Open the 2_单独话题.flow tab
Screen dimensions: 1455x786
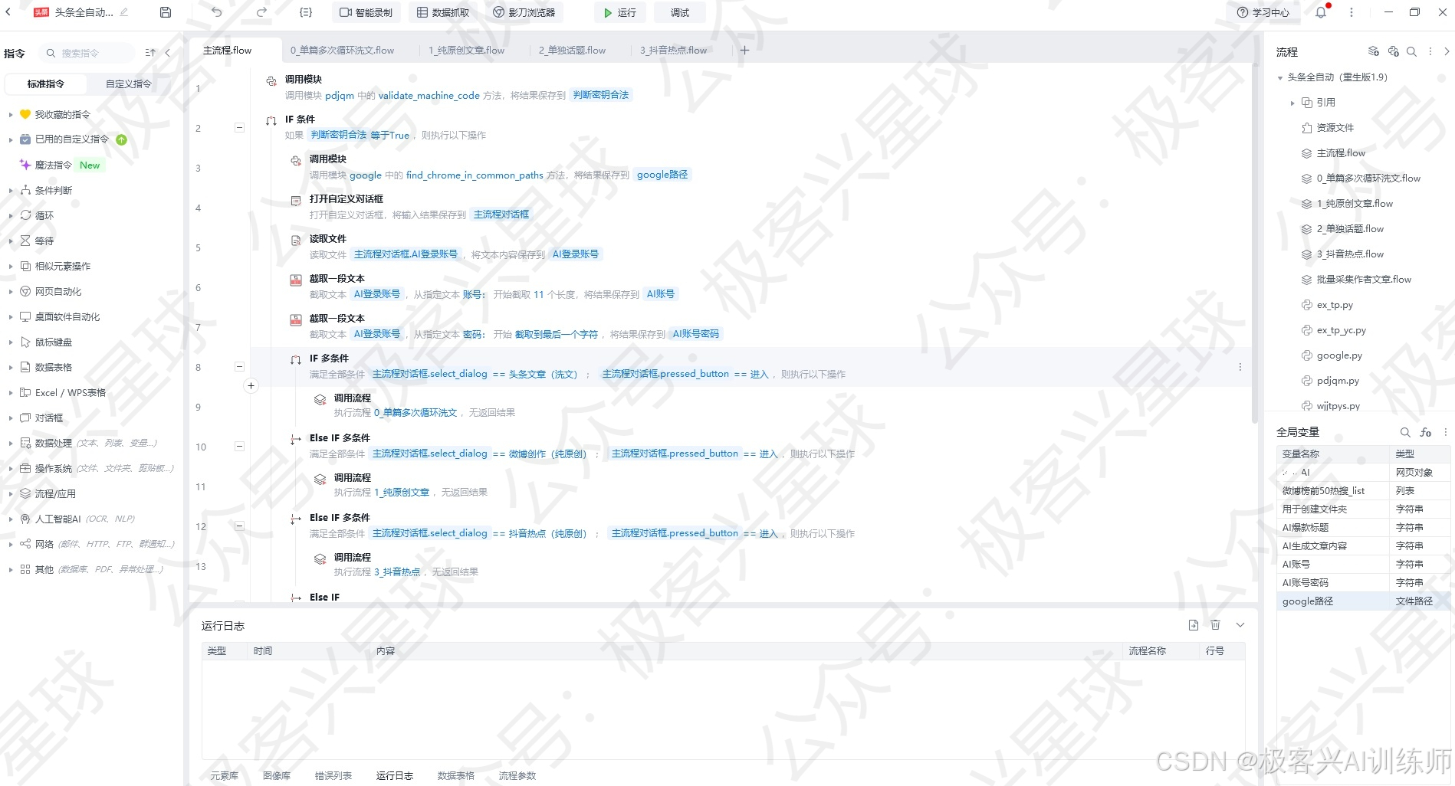572,51
